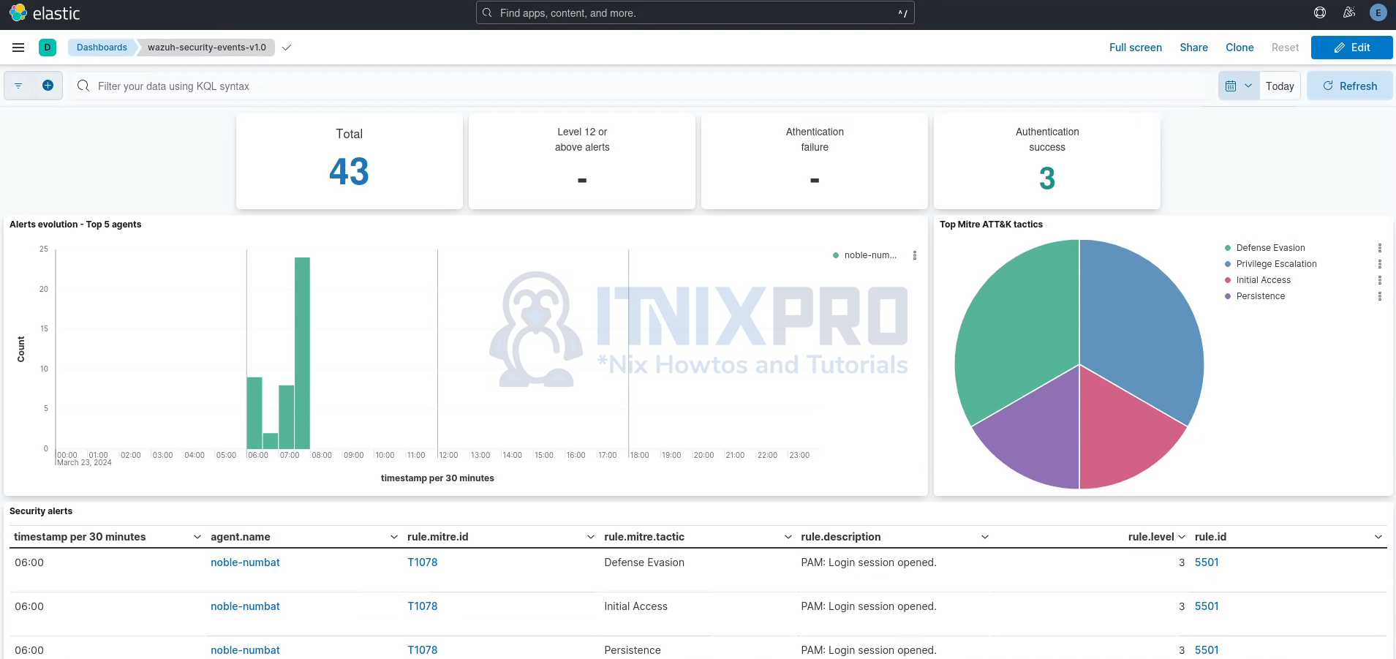This screenshot has width=1396, height=659.
Task: Click the Edit dashboard button
Action: coord(1351,48)
